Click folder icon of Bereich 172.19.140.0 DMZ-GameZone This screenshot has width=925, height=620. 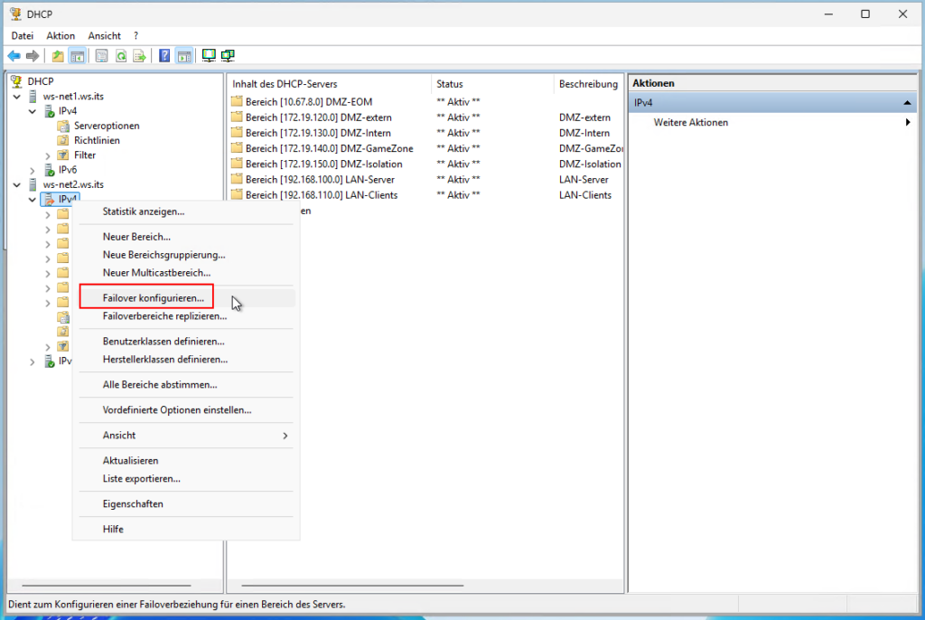click(238, 148)
